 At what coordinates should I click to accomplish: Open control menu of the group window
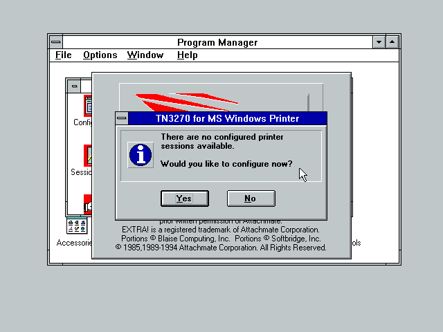click(74, 86)
